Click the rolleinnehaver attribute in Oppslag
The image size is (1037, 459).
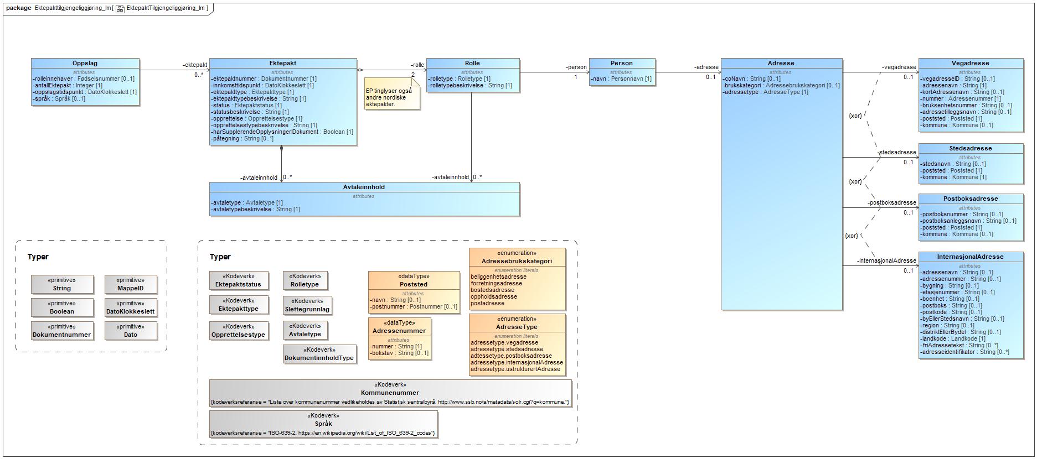click(84, 79)
